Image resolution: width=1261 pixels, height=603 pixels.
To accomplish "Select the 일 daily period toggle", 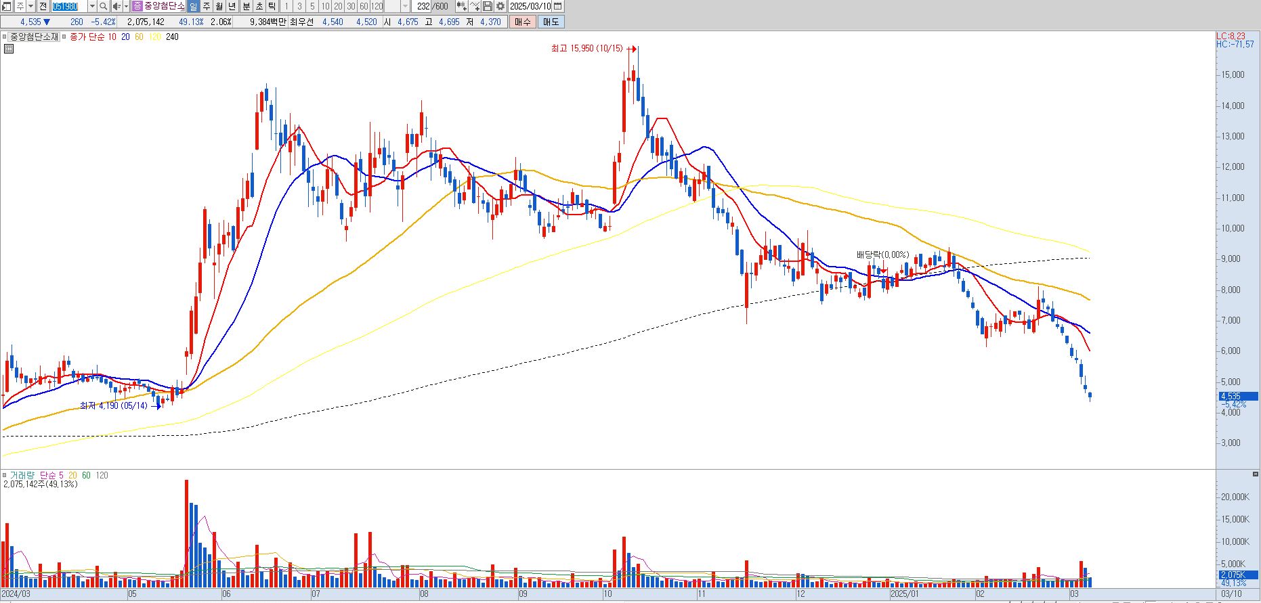I will (x=193, y=6).
